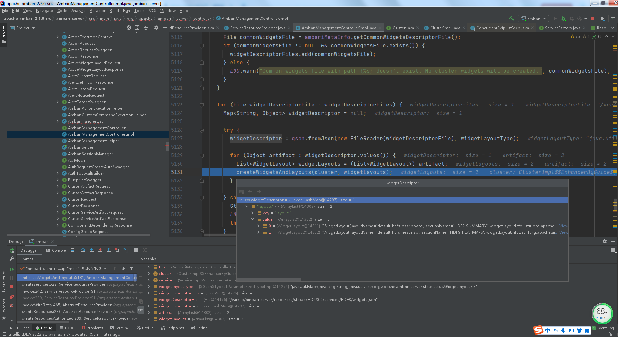Click 75 warnings inspection indicator
The height and width of the screenshot is (337, 618).
coord(575,37)
